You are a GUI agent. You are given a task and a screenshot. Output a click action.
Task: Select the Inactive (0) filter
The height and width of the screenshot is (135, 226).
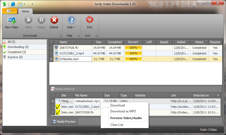coord(25,57)
